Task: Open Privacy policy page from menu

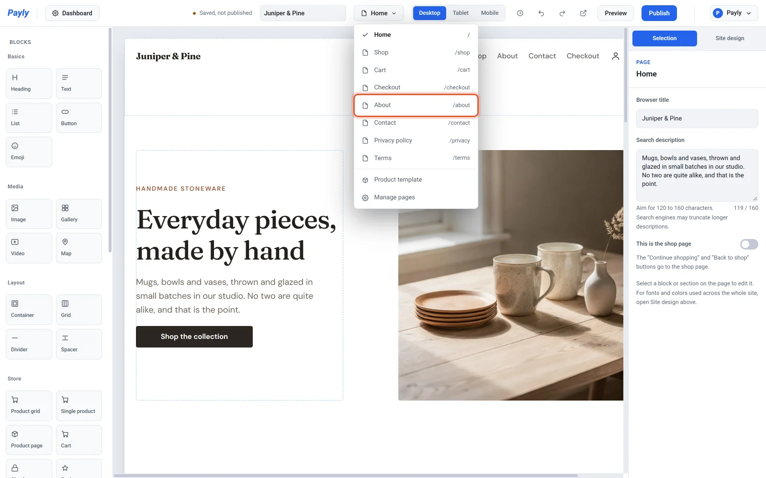Action: [x=416, y=141]
